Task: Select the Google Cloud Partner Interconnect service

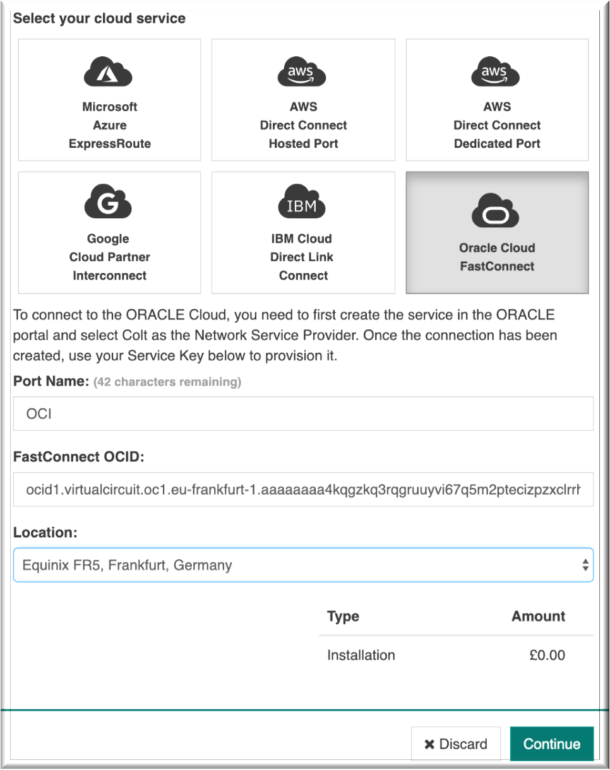Action: click(109, 232)
